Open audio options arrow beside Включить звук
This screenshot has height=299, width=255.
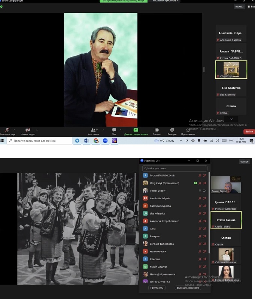[x=14, y=130]
